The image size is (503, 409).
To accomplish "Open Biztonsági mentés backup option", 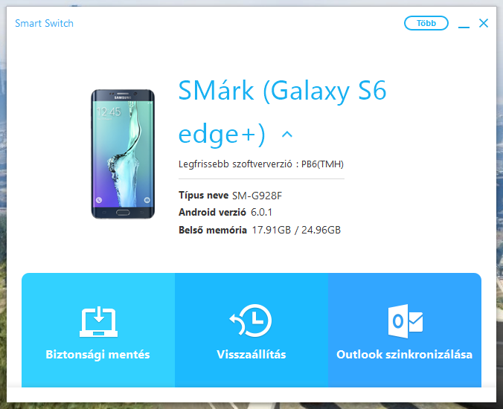I will point(98,330).
